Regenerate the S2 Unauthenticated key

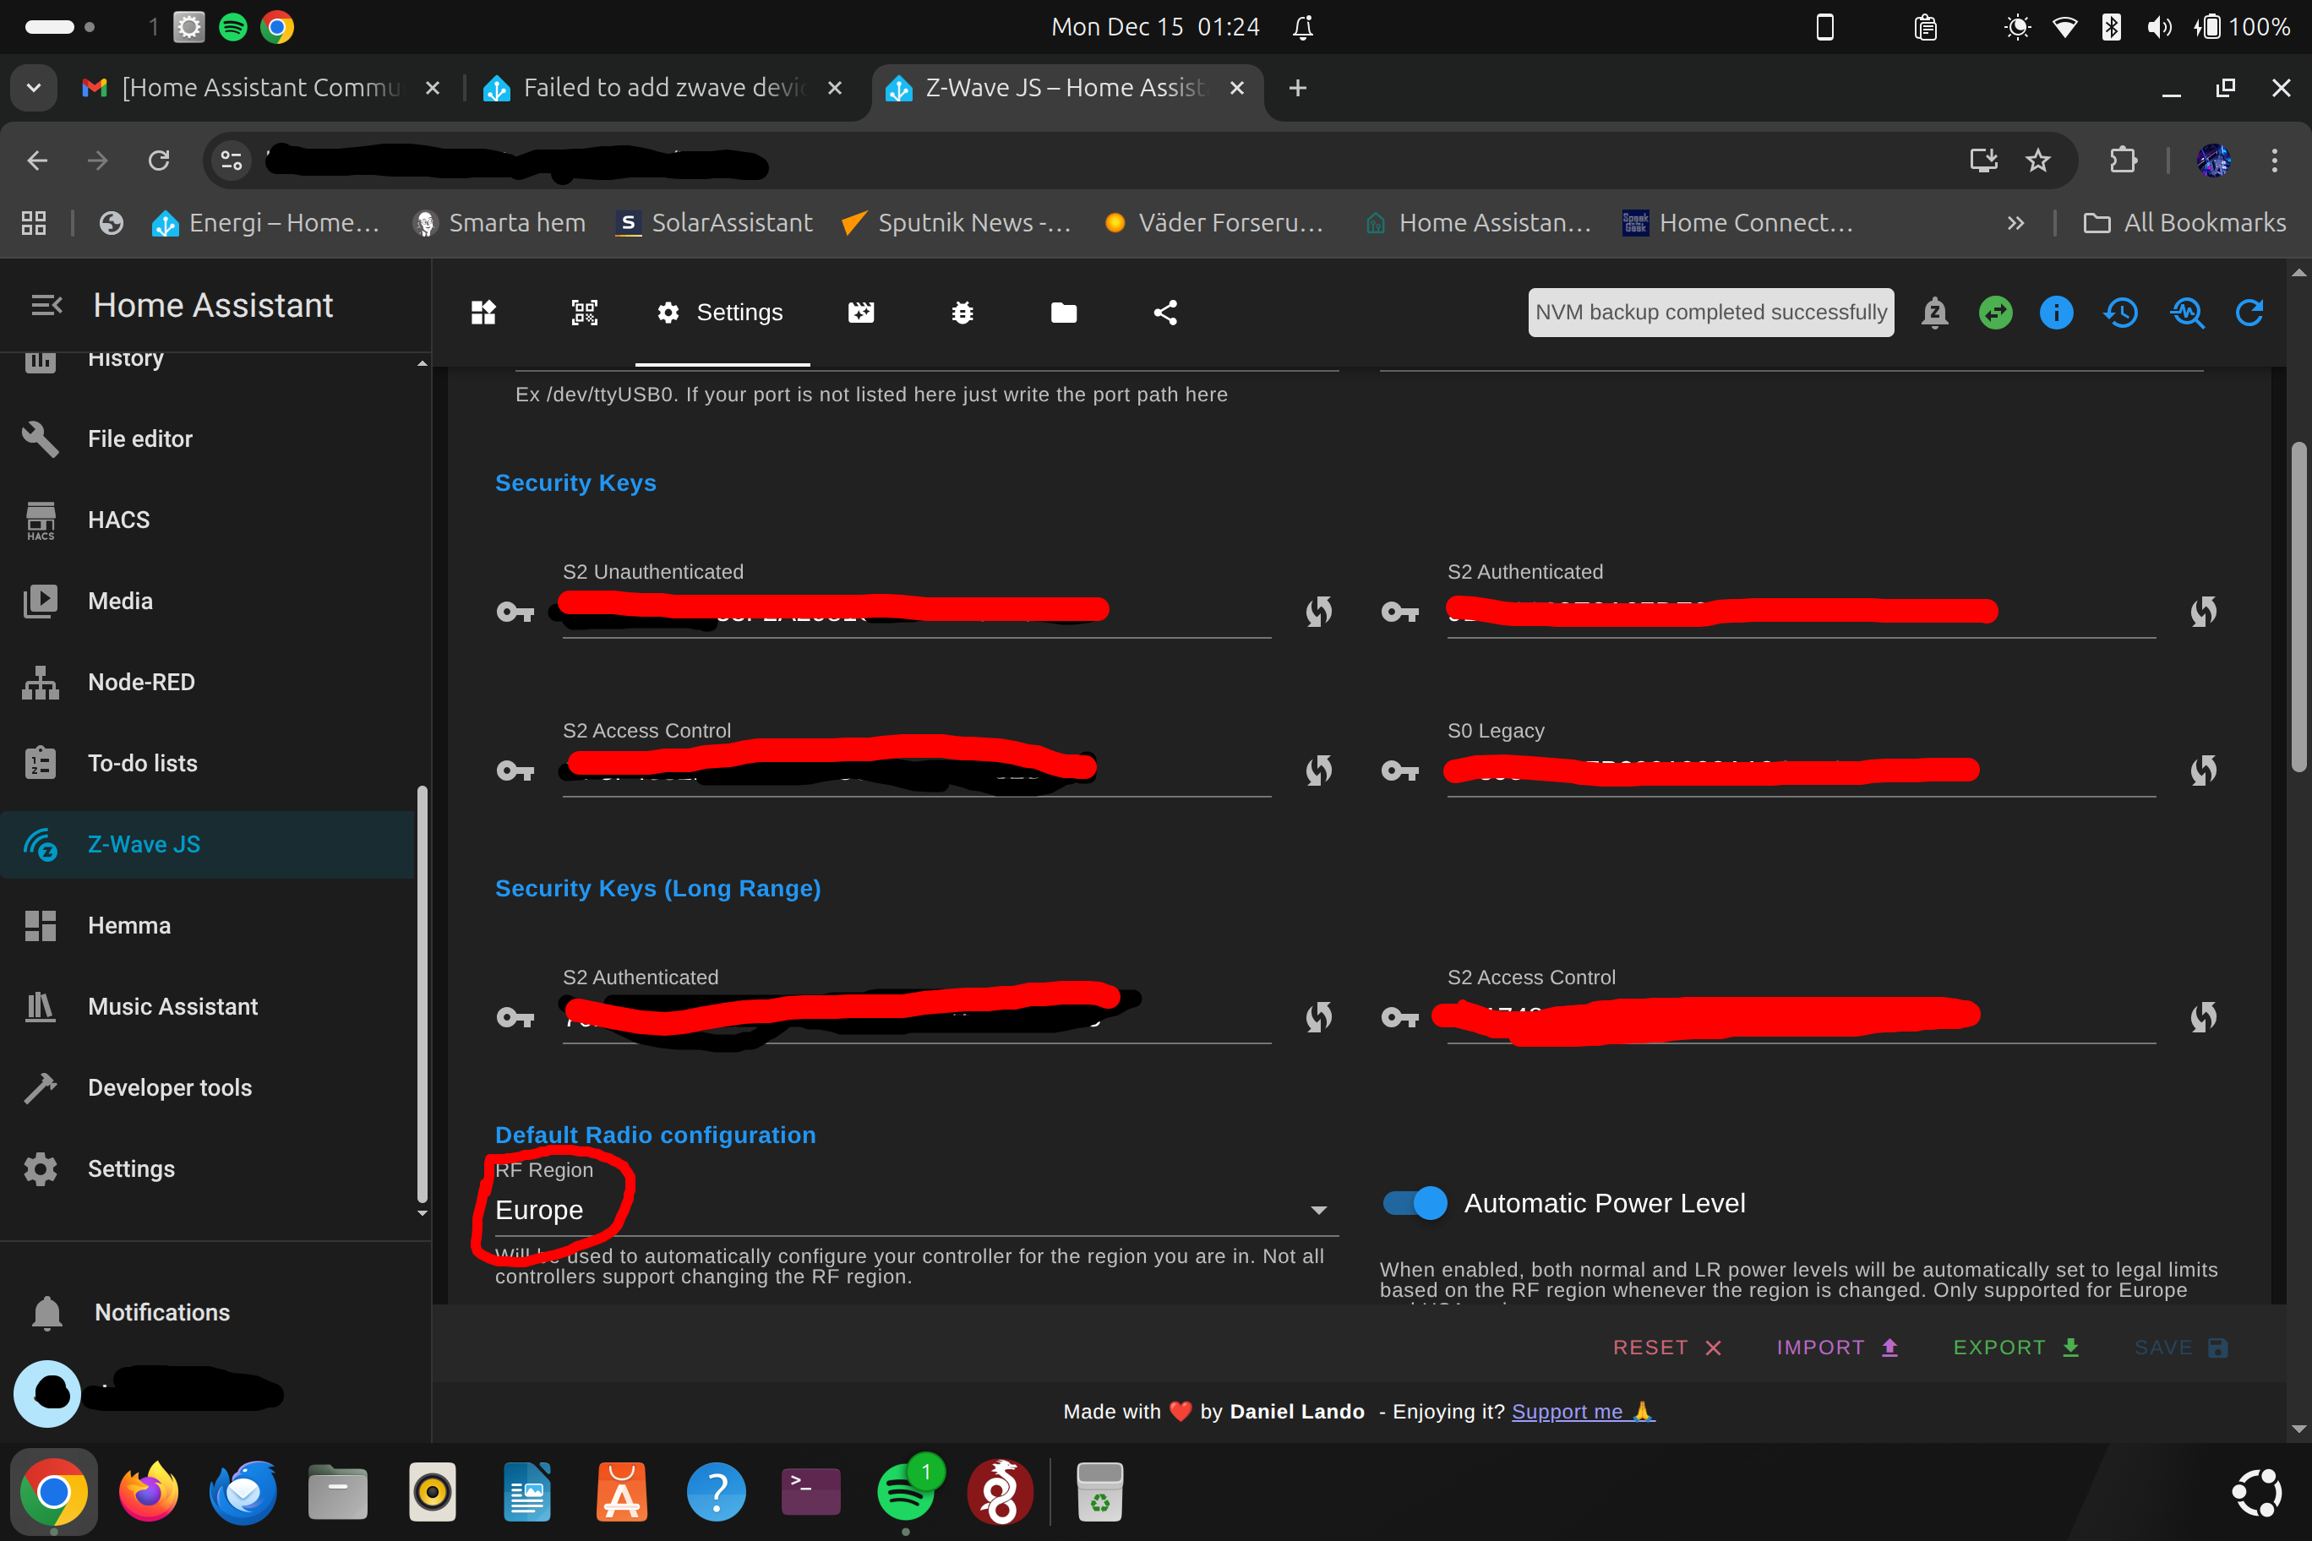tap(1318, 612)
